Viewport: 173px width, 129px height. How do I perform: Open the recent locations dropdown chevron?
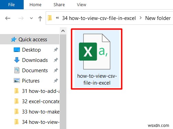coord(31,18)
